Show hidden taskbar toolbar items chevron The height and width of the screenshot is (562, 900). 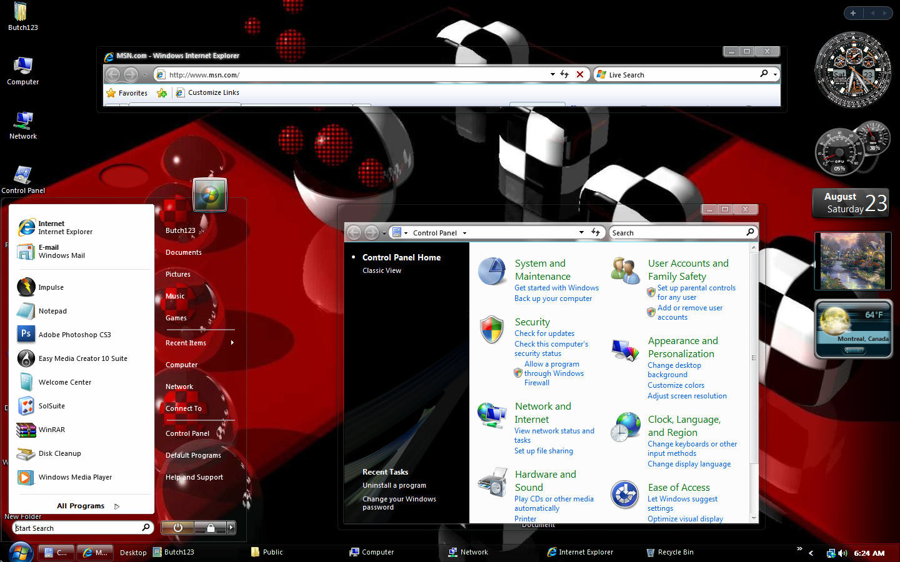[799, 549]
